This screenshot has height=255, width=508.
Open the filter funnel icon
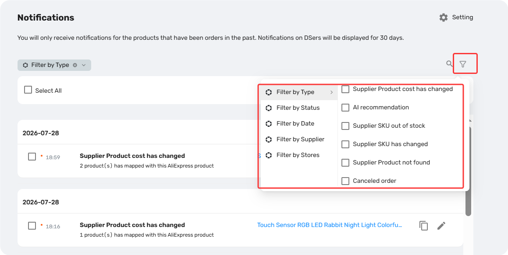click(463, 64)
